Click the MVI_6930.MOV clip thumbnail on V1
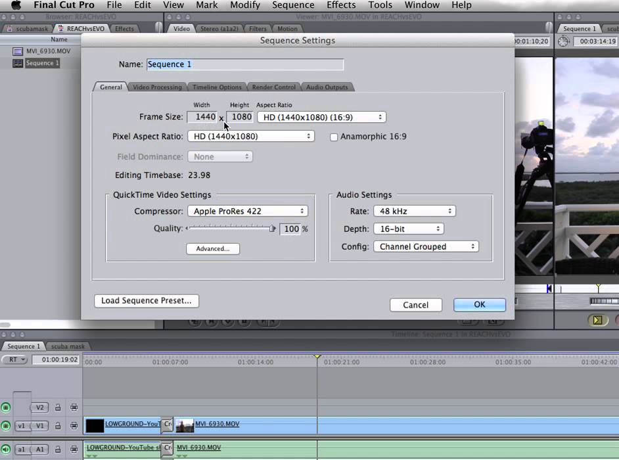619x460 pixels. [x=185, y=426]
